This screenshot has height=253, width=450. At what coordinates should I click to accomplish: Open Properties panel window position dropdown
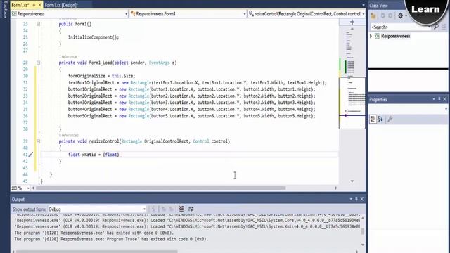coord(434,99)
